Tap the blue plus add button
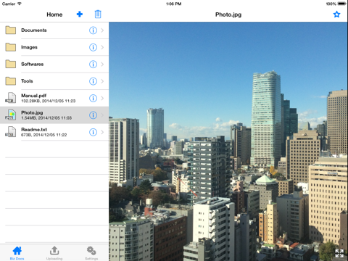 (80, 14)
